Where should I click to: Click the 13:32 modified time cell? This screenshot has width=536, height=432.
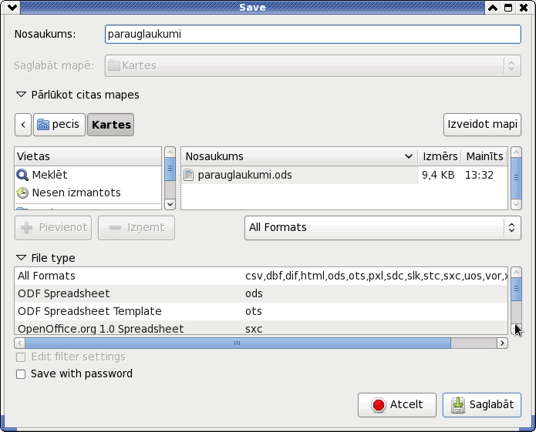(479, 175)
